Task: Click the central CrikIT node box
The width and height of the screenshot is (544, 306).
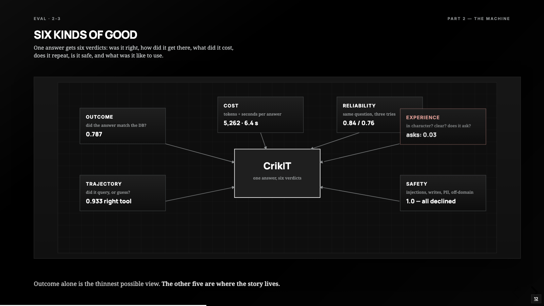Action: click(277, 173)
